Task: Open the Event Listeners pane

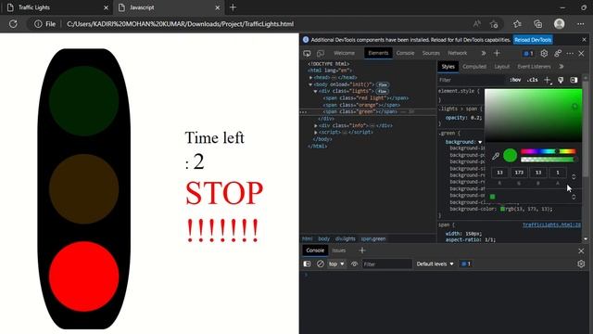Action: click(x=534, y=67)
